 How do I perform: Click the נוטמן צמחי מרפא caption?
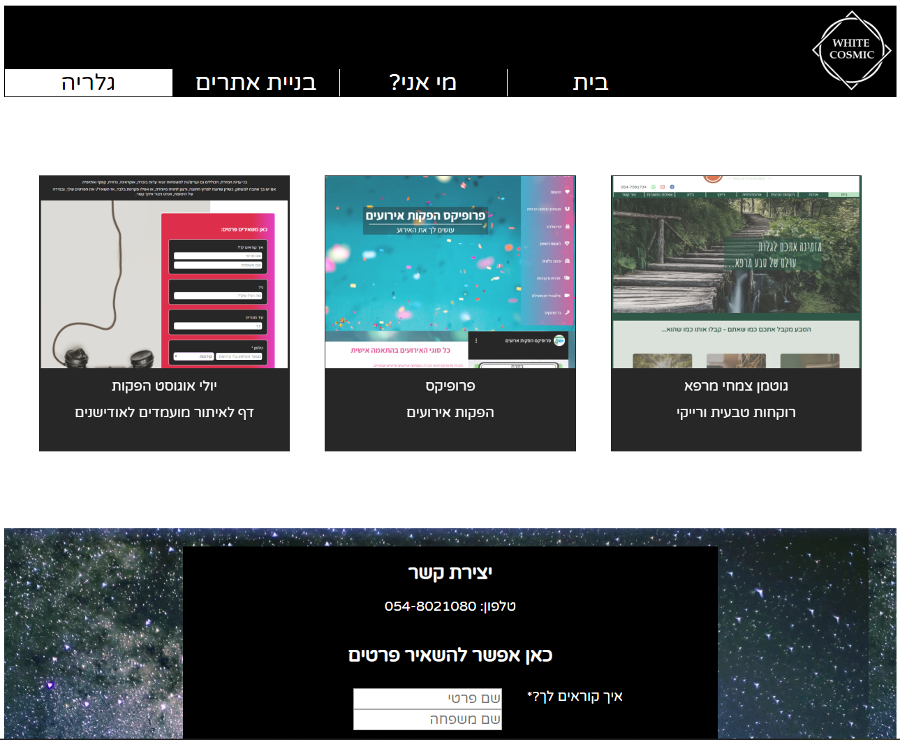pos(736,386)
